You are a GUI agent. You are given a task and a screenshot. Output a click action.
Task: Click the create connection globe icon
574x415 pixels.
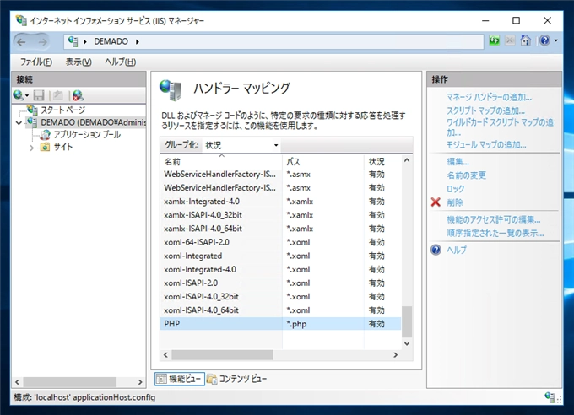(18, 95)
